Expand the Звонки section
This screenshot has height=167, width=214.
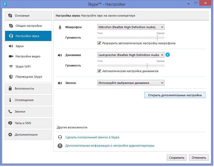tap(28, 112)
